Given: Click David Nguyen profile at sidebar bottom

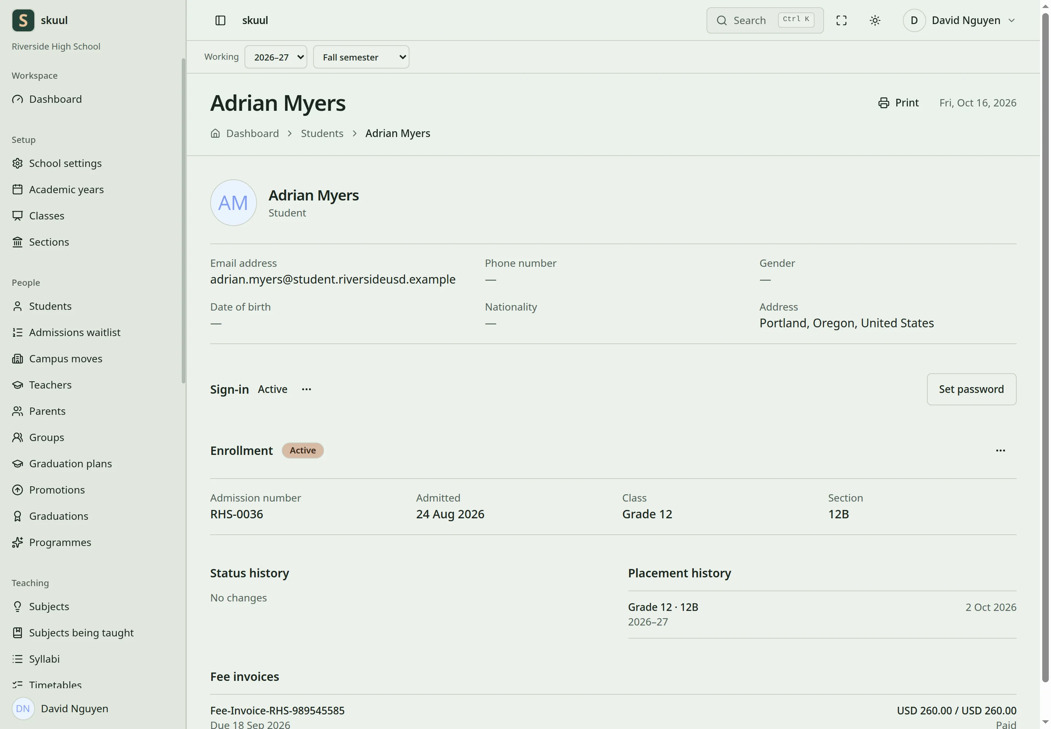Looking at the screenshot, I should pos(60,709).
